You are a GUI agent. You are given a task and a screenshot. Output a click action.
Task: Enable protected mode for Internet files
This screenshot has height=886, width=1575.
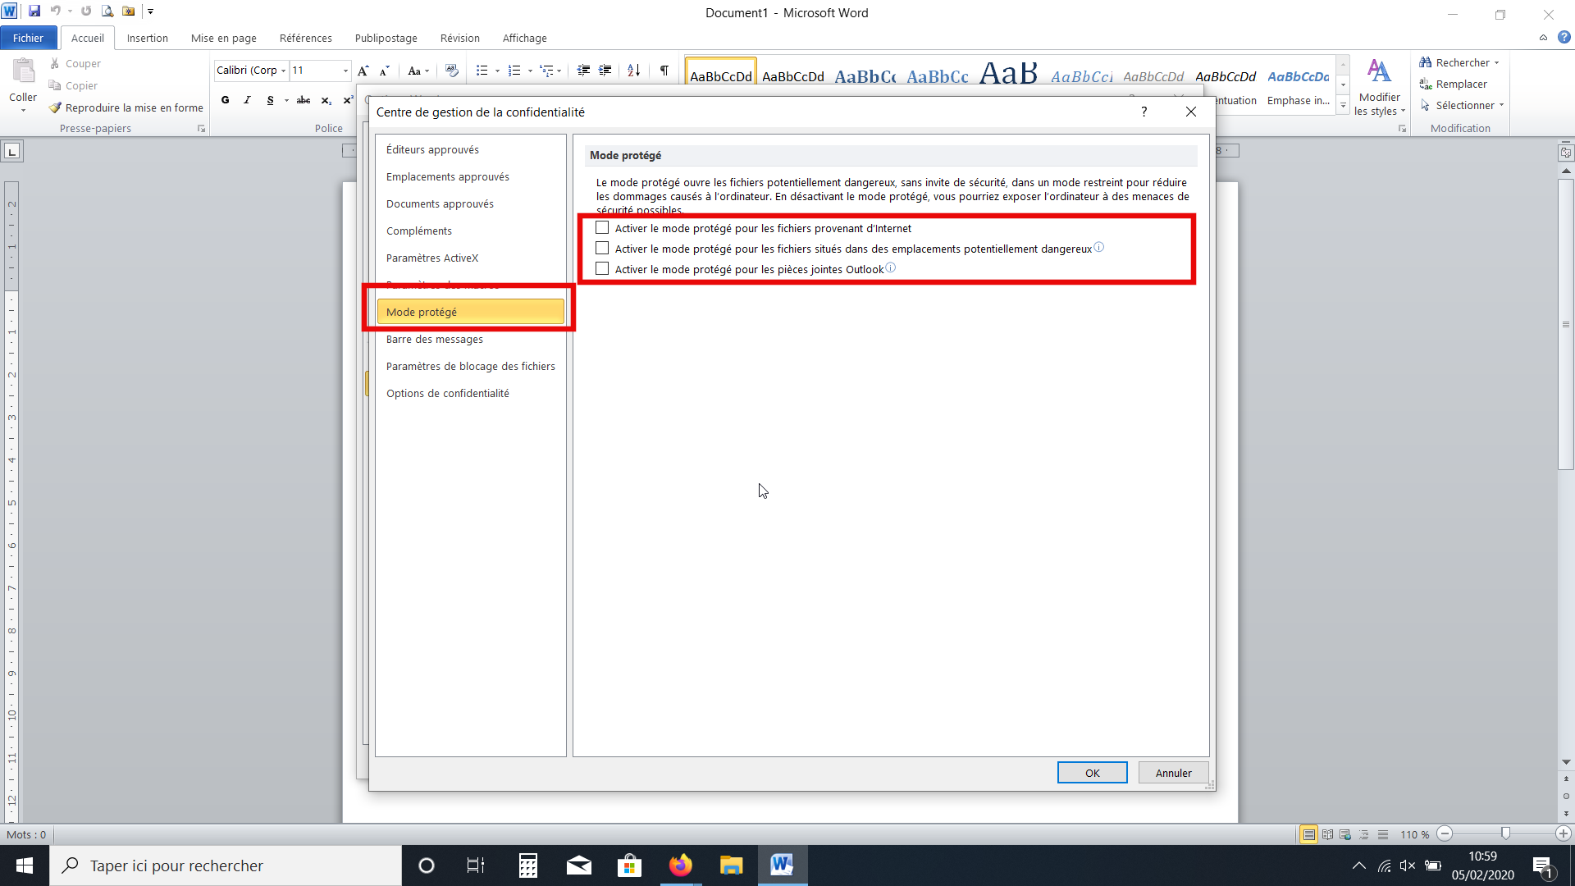coord(602,228)
